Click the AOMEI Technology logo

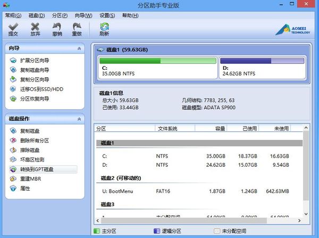click(x=293, y=30)
